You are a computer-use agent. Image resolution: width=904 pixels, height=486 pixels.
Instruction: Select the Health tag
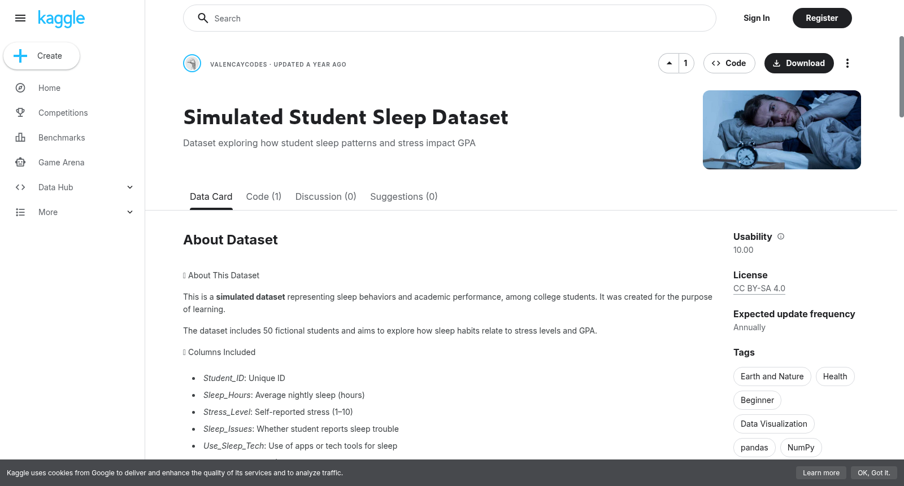coord(835,376)
